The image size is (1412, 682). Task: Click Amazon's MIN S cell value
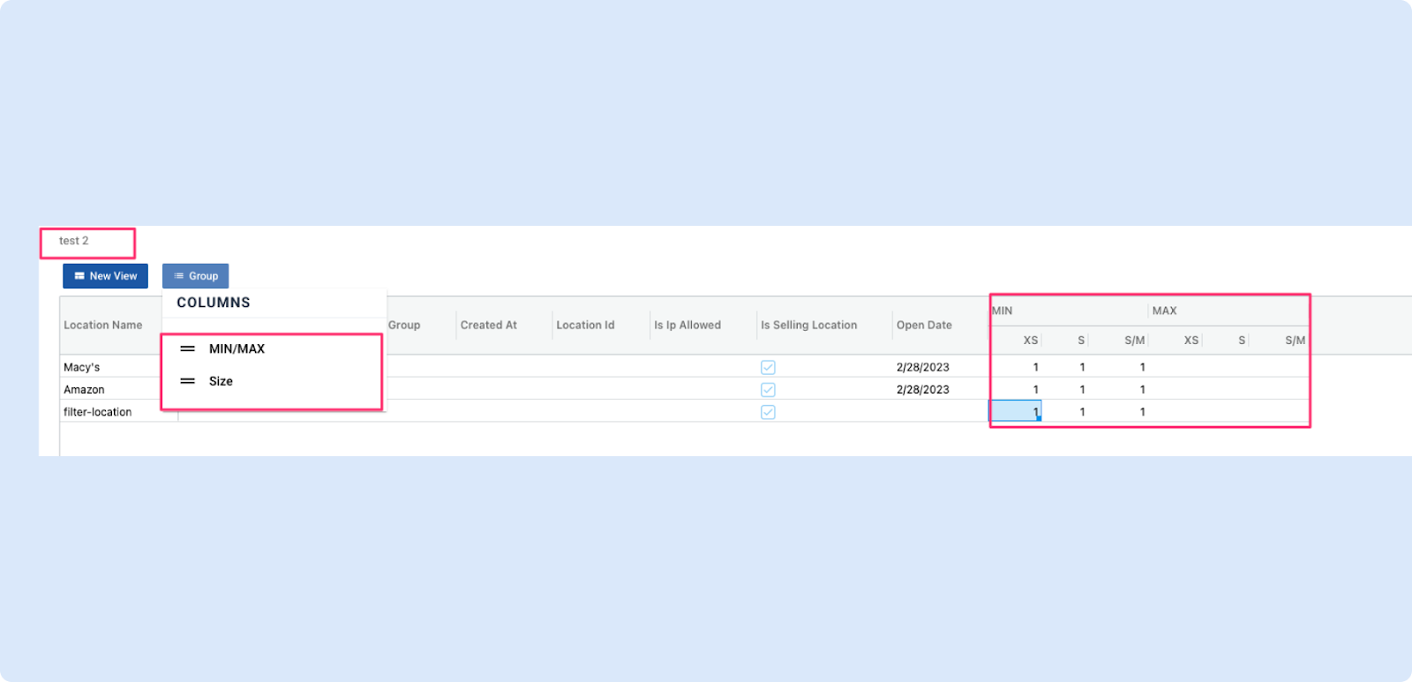[1083, 390]
